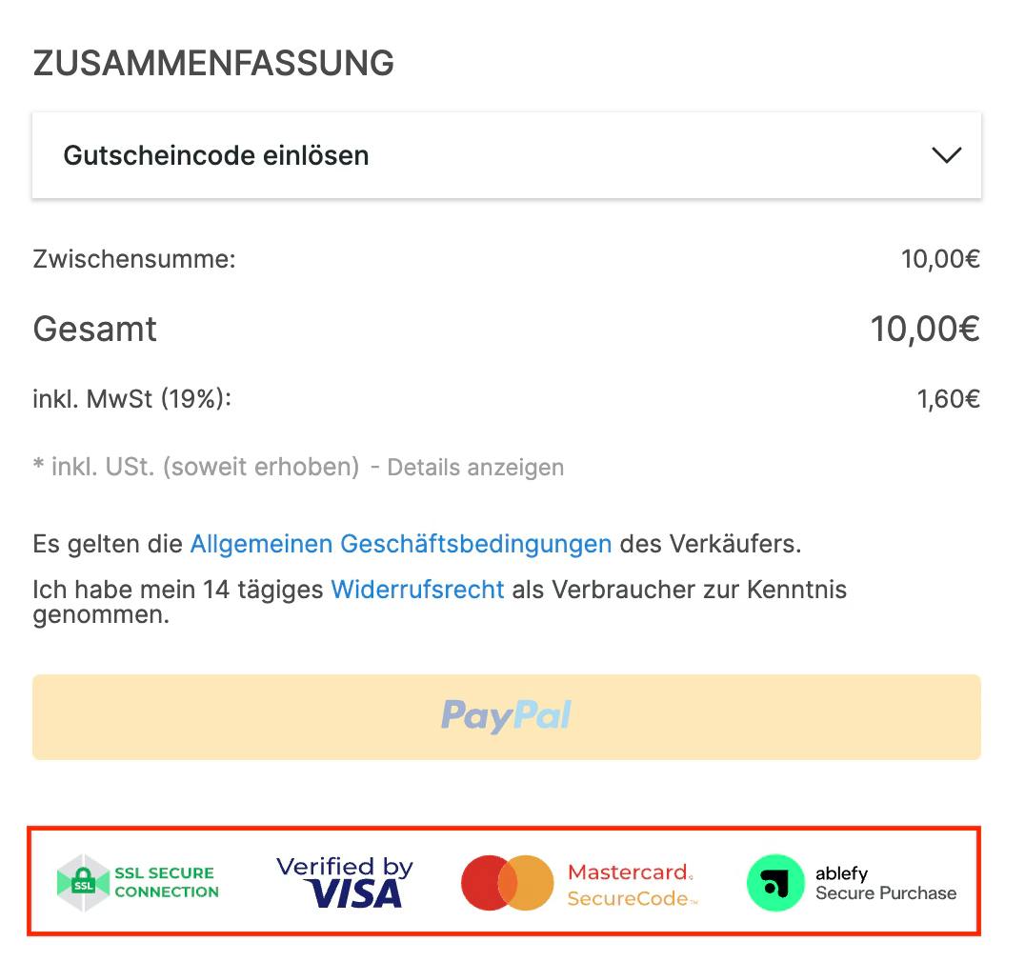
Task: Click the inkl. MwSt (19%) label
Action: [x=132, y=399]
